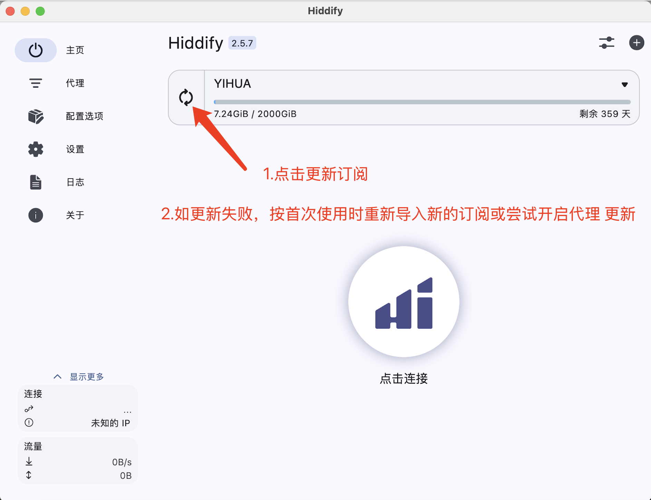The height and width of the screenshot is (500, 651).
Task: Click the 流量 traffic card title
Action: click(x=33, y=447)
